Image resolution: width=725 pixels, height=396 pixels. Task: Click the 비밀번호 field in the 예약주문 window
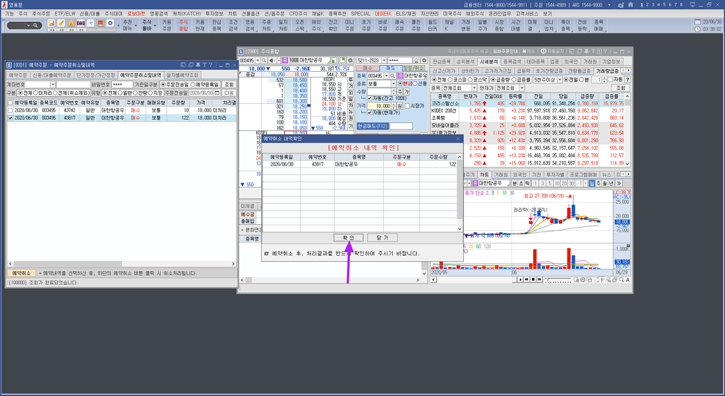pyautogui.click(x=122, y=84)
